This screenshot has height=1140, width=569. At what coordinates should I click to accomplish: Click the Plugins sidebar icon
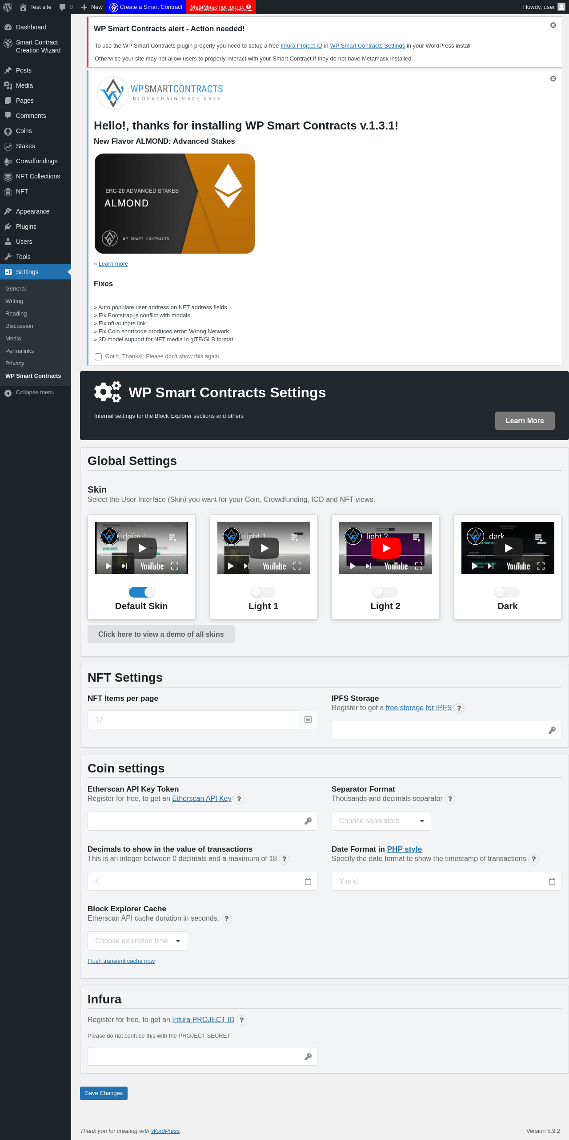tap(8, 226)
